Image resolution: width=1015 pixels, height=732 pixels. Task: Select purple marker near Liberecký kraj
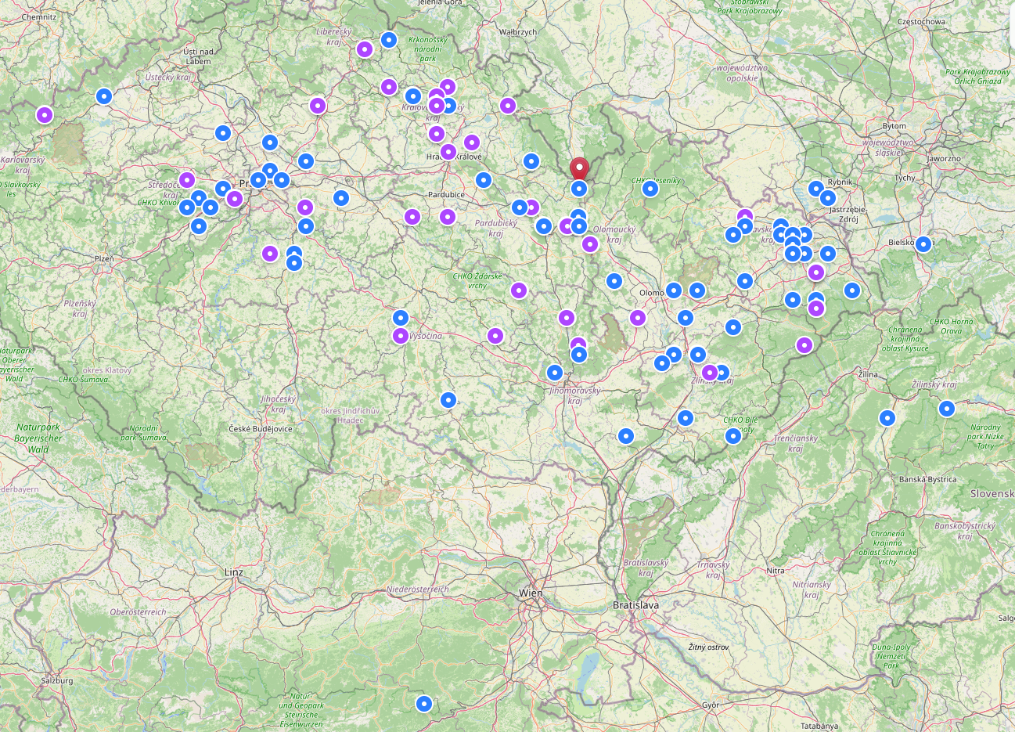point(365,49)
